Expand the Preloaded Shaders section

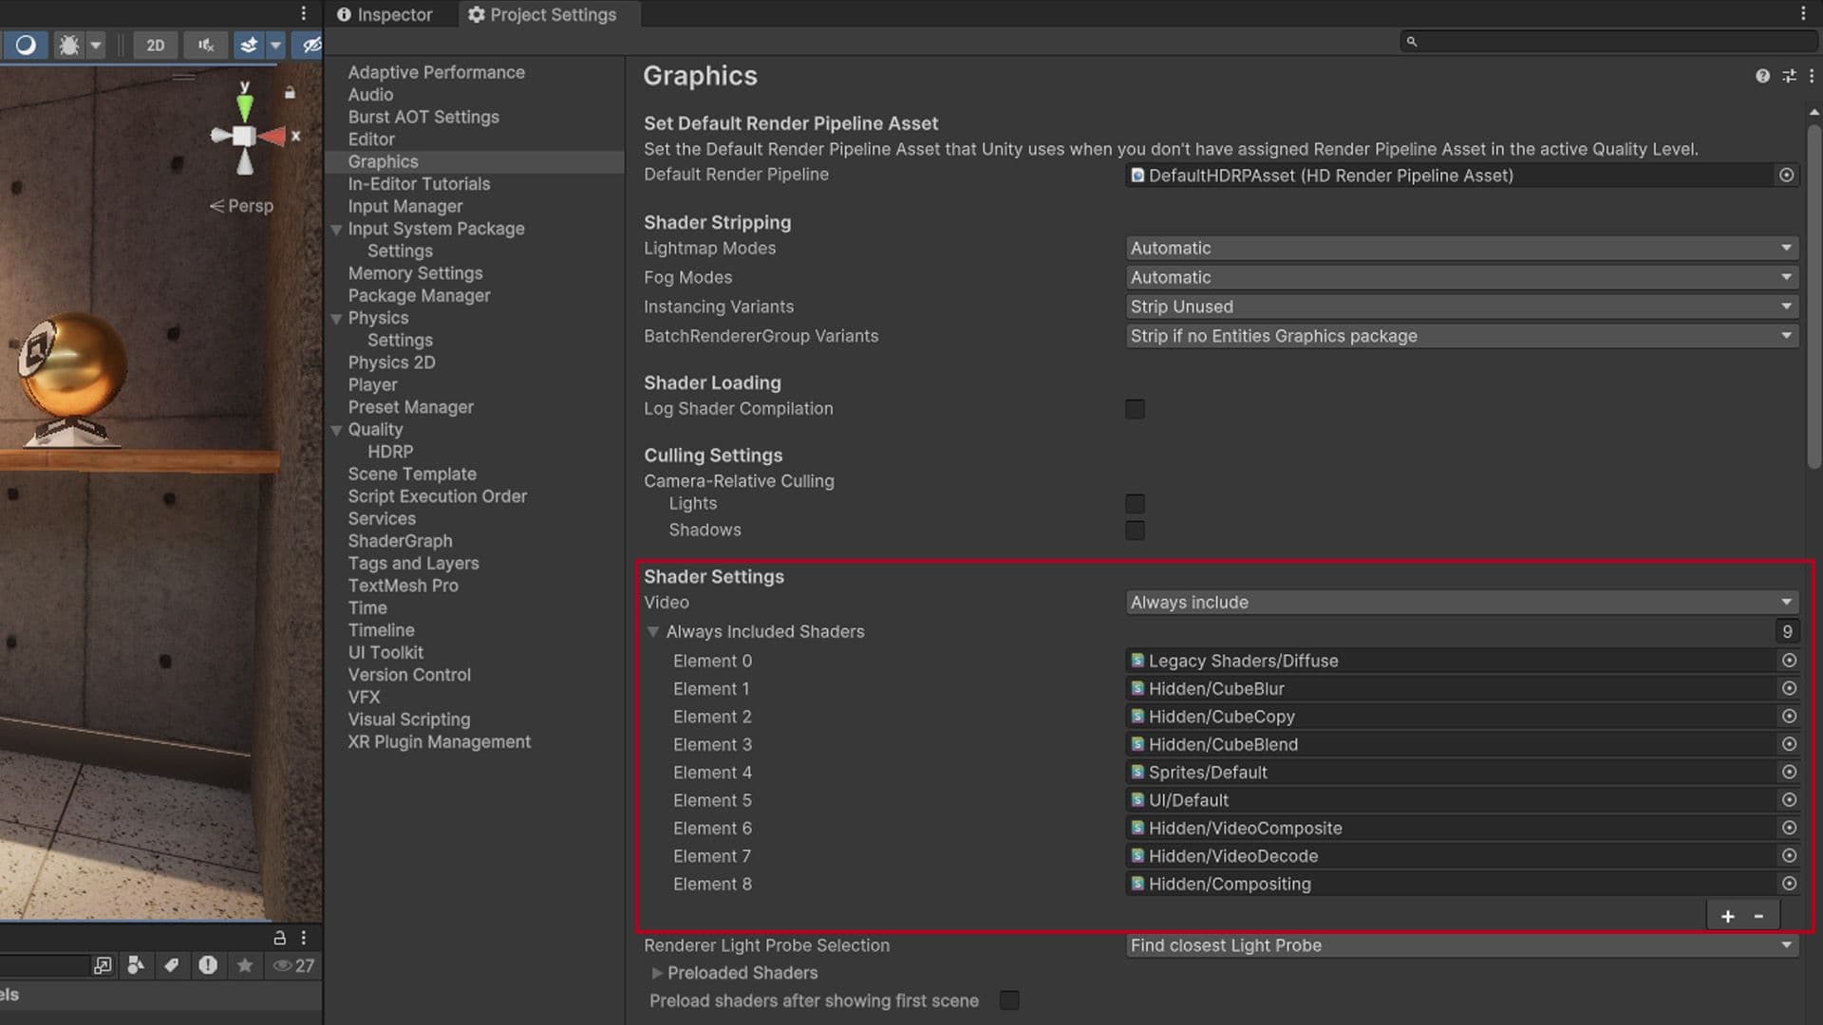[x=657, y=973]
